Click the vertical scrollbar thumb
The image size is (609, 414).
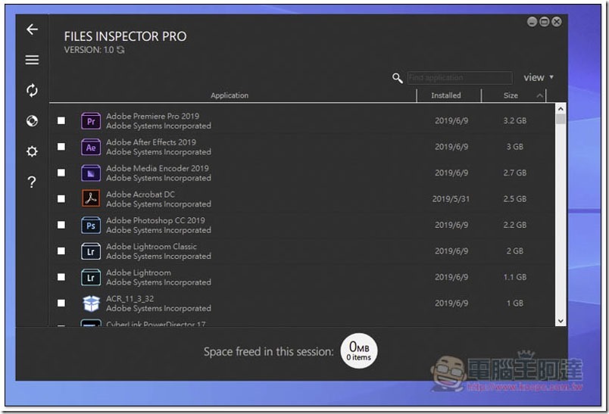(x=561, y=119)
